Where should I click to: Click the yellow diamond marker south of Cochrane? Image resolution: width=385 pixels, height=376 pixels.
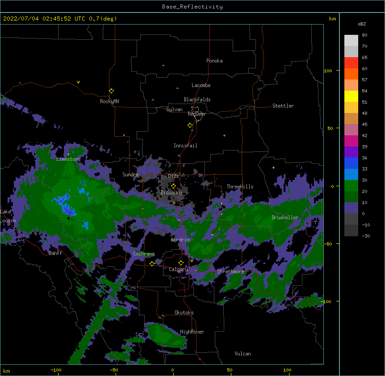click(x=152, y=263)
